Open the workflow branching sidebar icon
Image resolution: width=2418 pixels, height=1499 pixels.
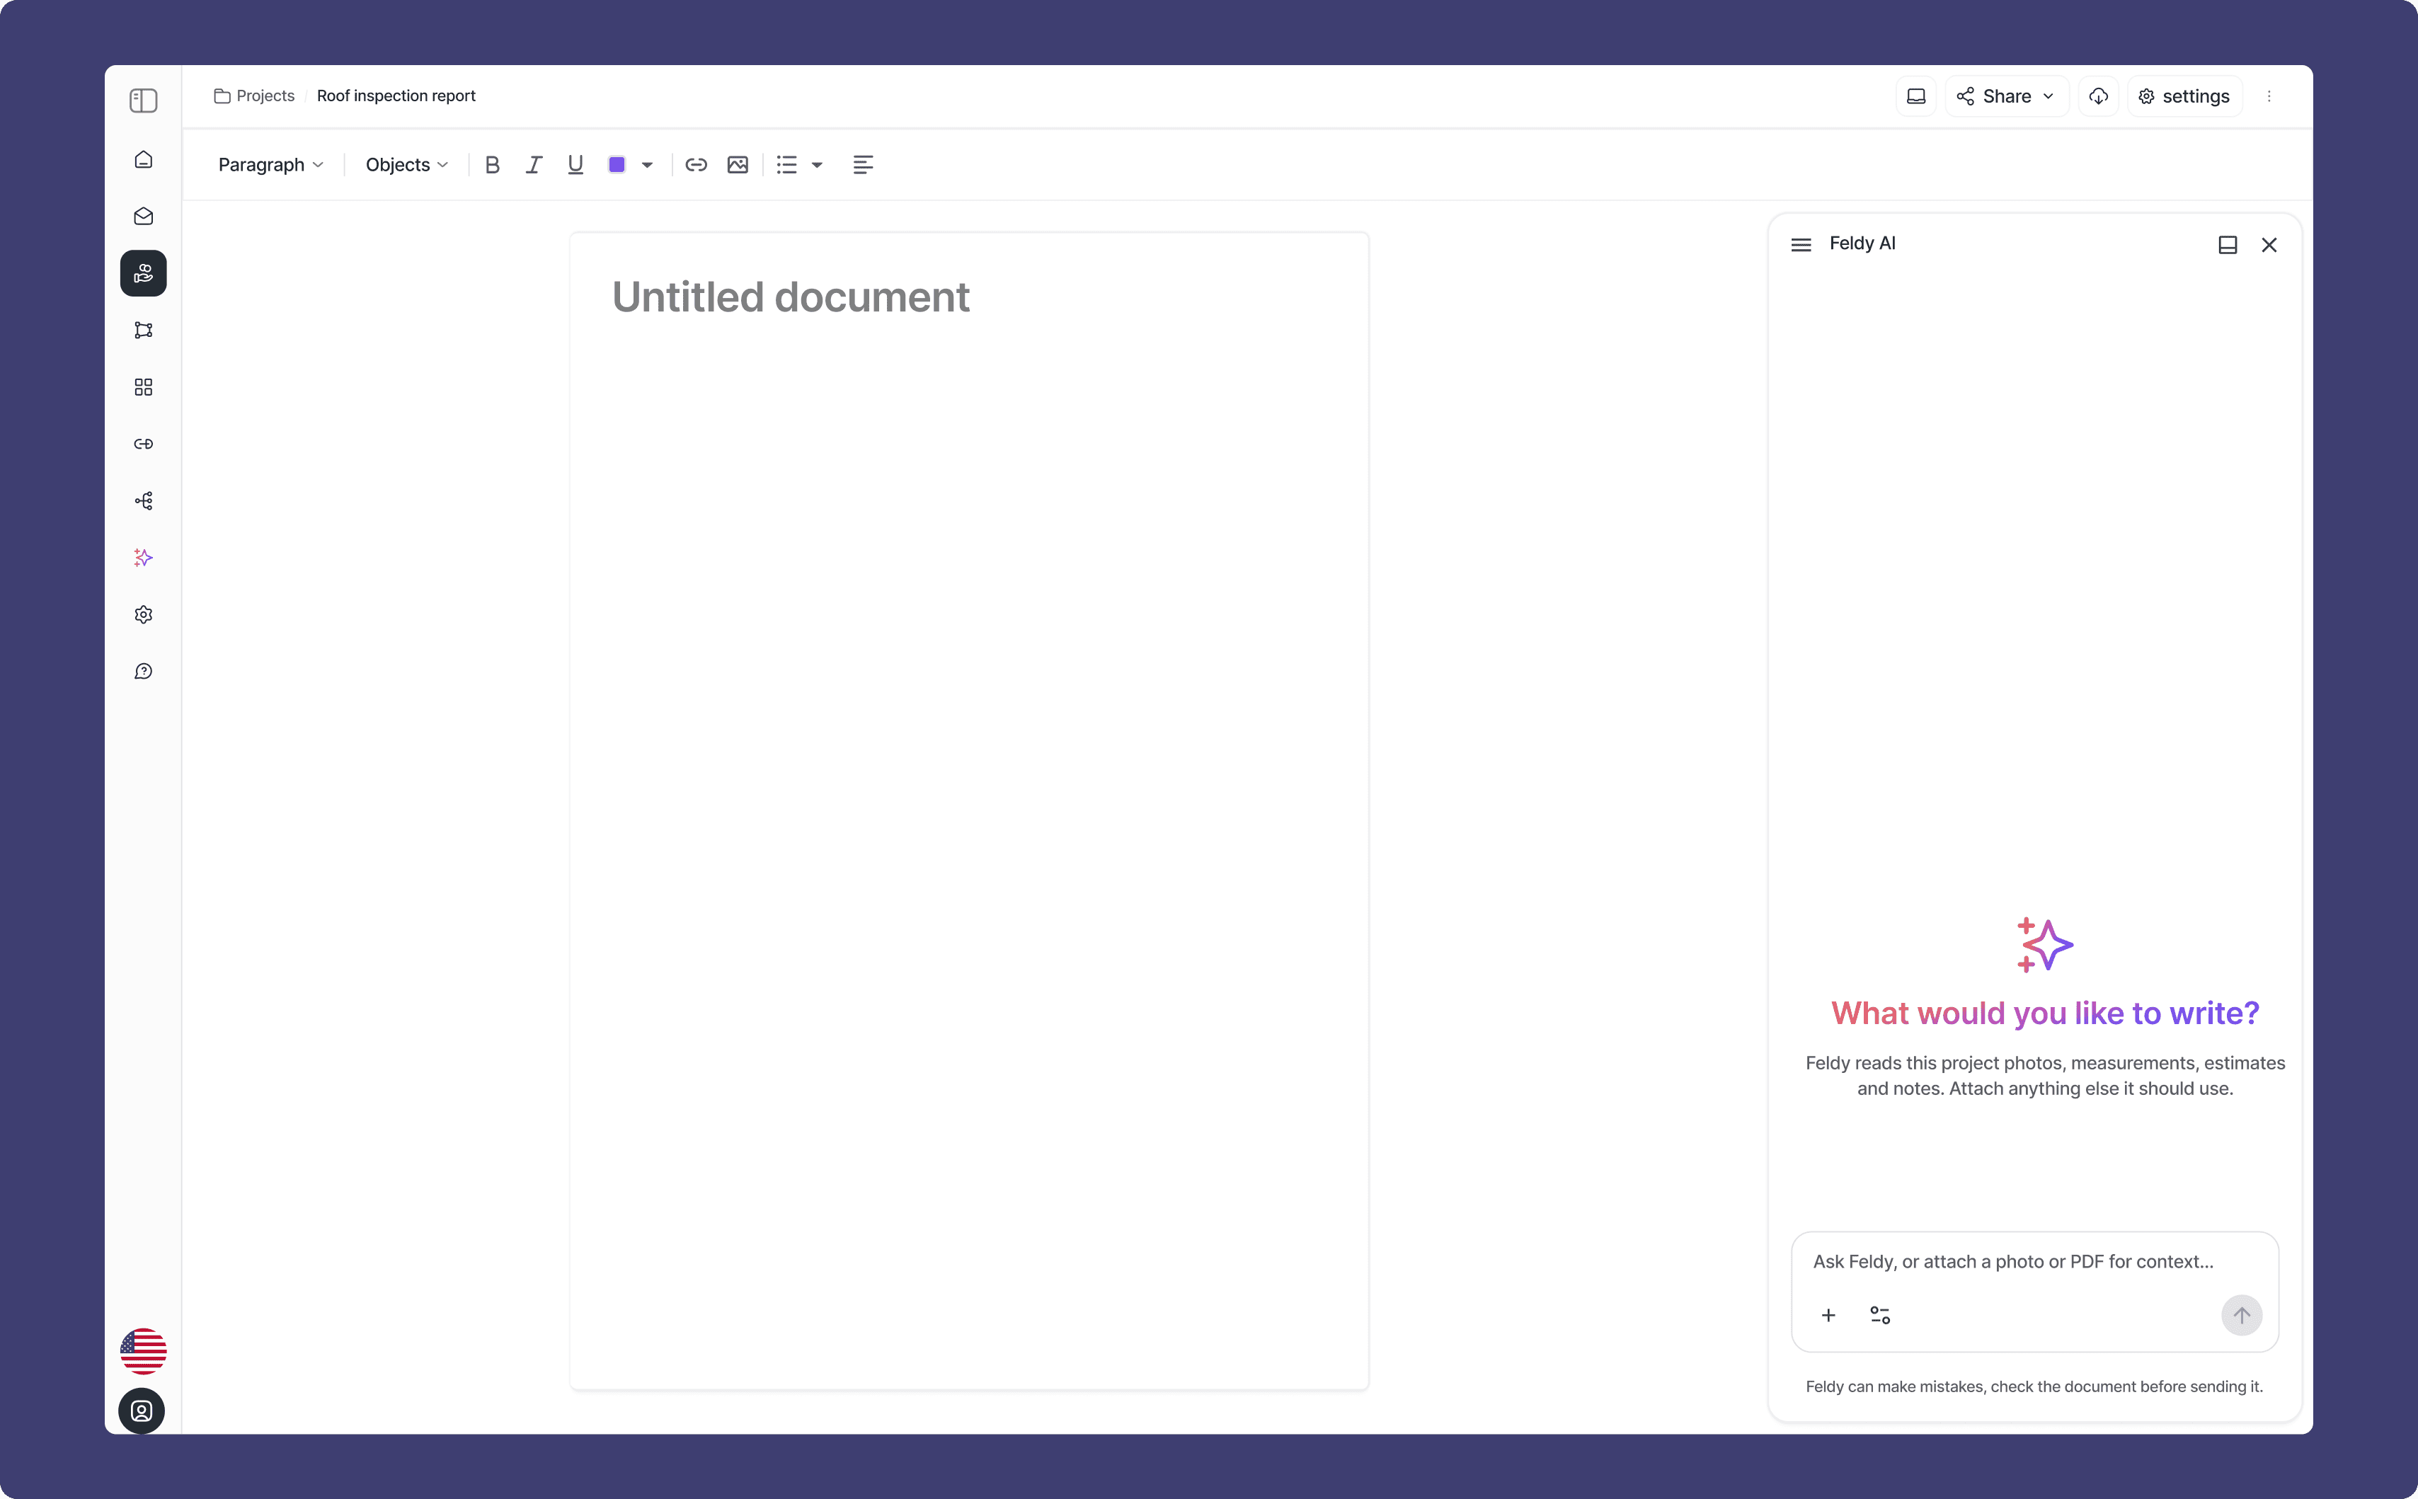click(x=143, y=500)
